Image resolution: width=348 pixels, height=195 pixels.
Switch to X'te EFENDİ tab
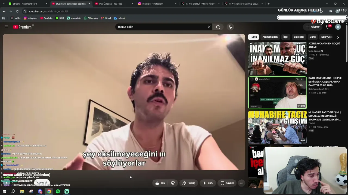coord(200,4)
